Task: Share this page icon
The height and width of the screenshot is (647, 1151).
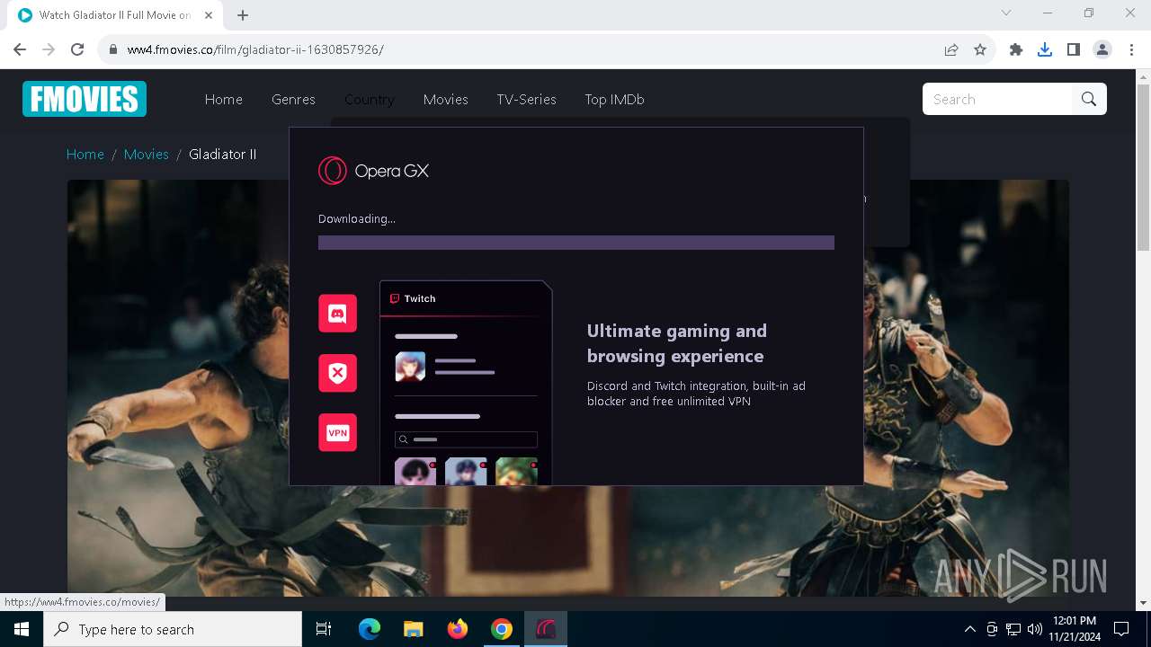Action: click(951, 49)
